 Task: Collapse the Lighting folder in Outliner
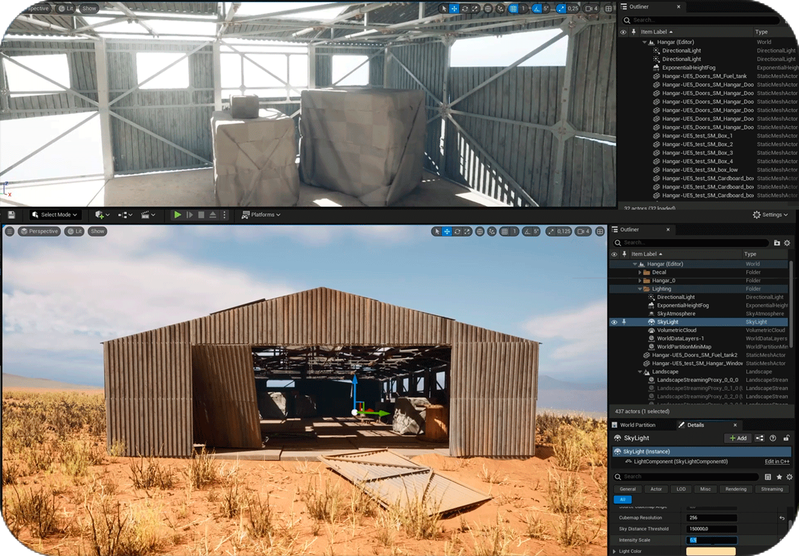pos(640,289)
